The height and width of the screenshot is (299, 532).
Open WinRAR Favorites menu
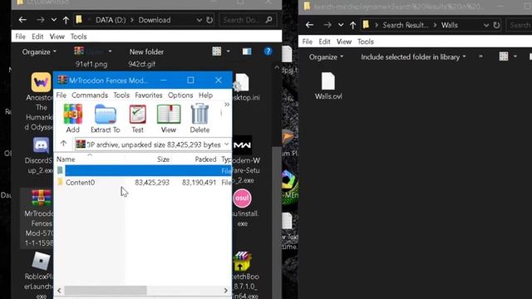149,96
